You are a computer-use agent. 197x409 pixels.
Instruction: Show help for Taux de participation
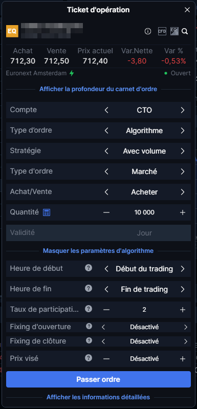[89, 309]
